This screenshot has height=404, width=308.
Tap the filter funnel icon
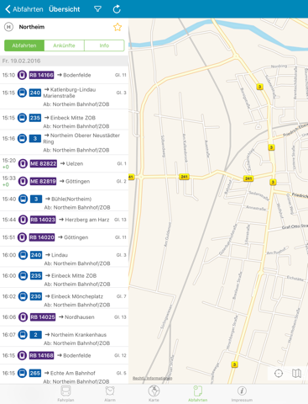coord(97,9)
